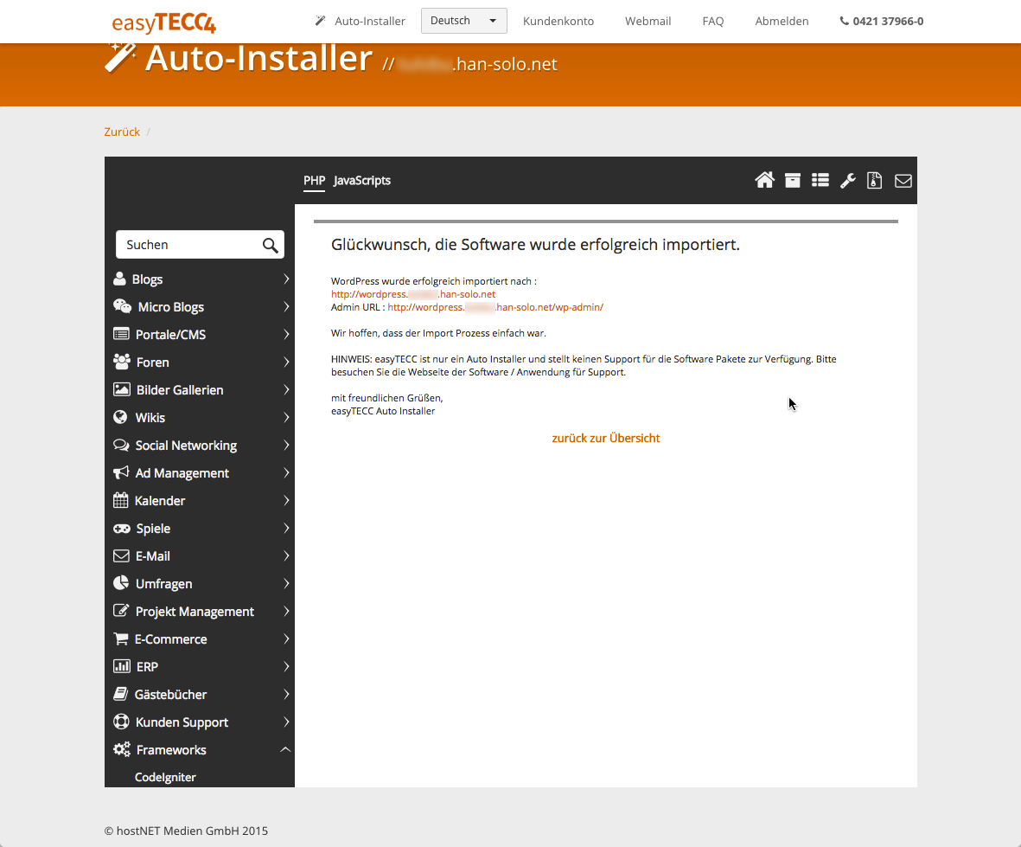The image size is (1021, 847).
Task: Switch to the JavaScripts tab
Action: click(362, 181)
